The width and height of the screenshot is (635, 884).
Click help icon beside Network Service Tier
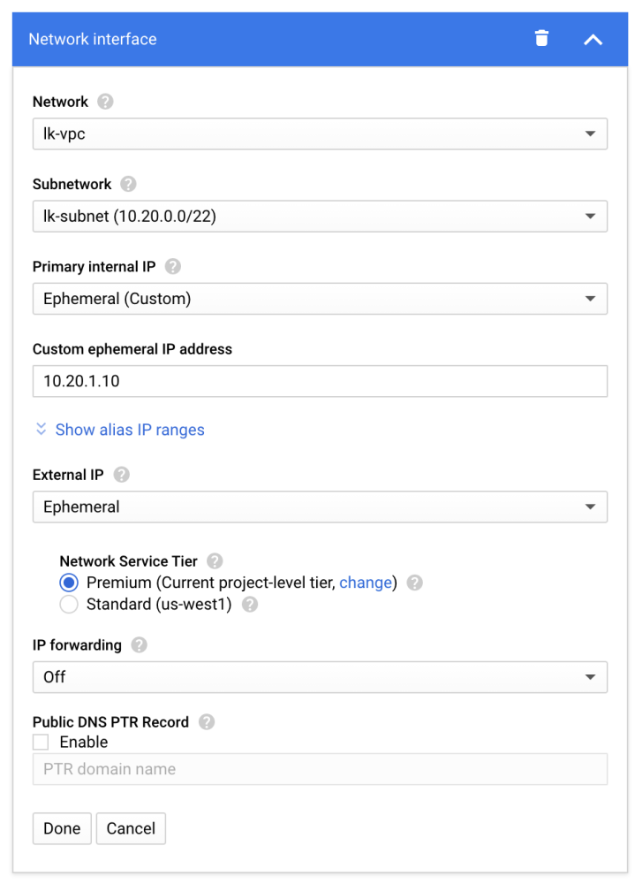[215, 560]
